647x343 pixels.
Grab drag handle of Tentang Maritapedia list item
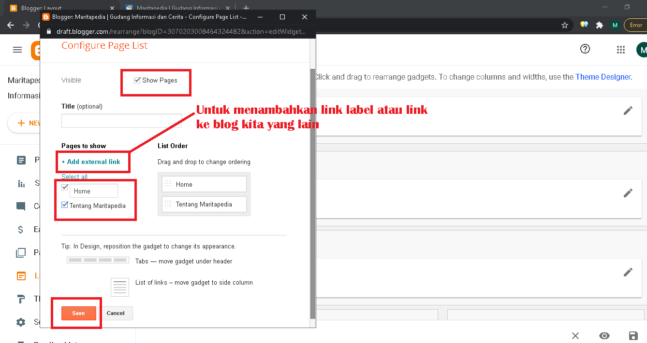click(168, 204)
